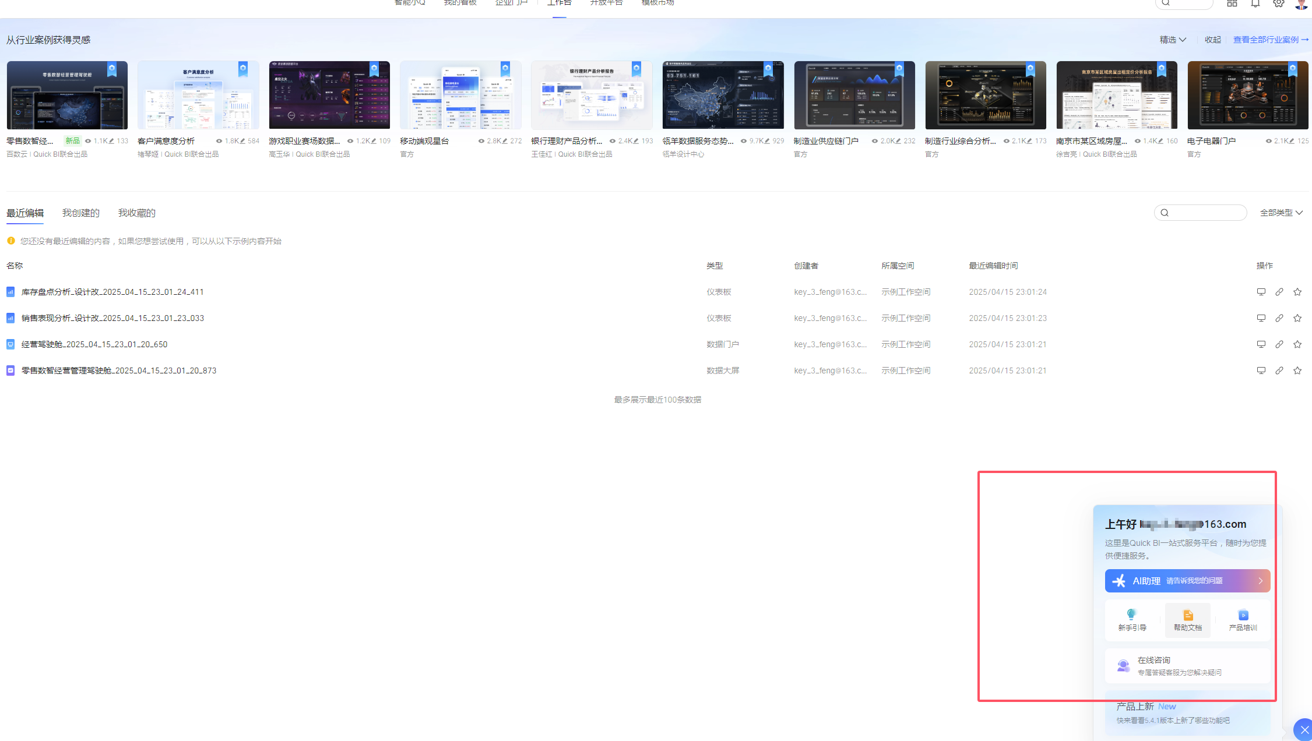Launch the AI助理 assistant button
The height and width of the screenshot is (741, 1312).
(x=1187, y=581)
